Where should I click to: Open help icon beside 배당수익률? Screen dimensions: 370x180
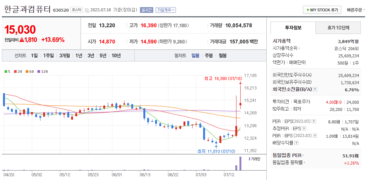(296, 143)
